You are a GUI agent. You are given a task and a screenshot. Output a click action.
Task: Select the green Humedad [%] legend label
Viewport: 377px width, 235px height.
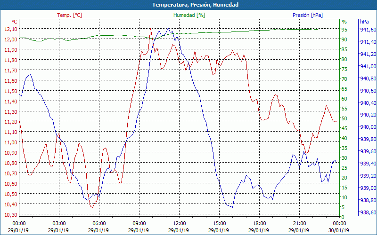[x=189, y=15]
